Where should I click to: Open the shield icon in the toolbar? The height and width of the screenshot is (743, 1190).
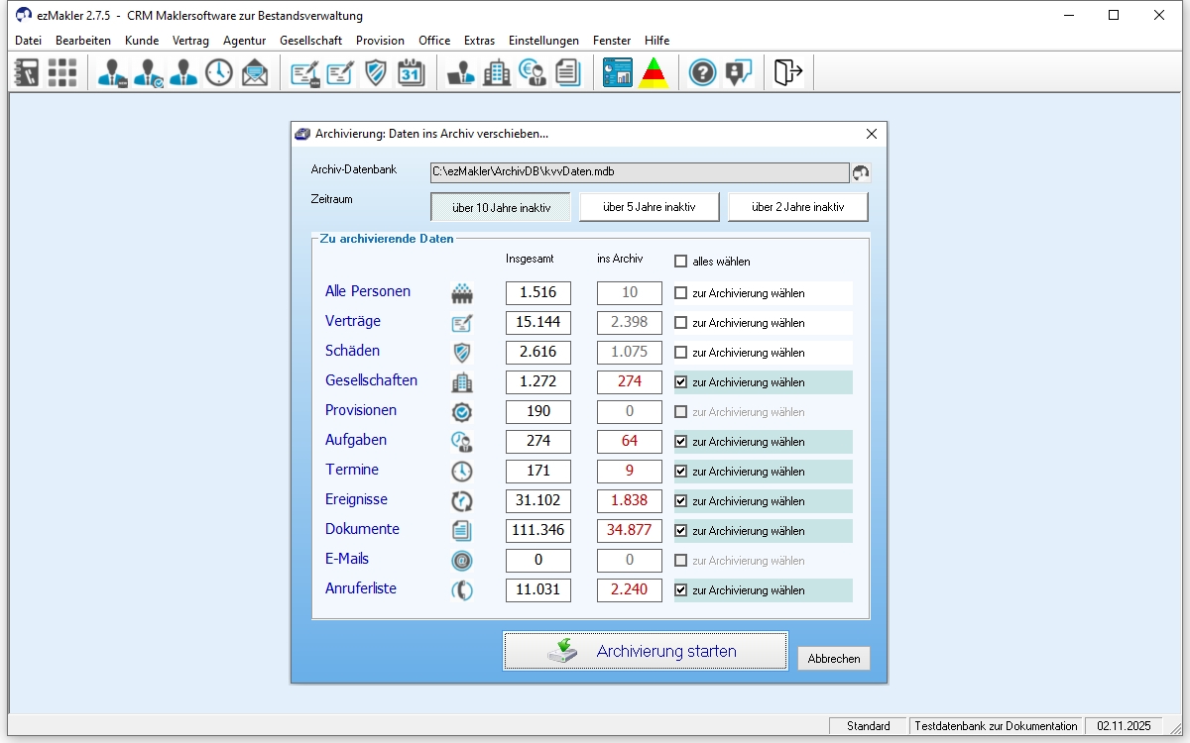tap(376, 72)
